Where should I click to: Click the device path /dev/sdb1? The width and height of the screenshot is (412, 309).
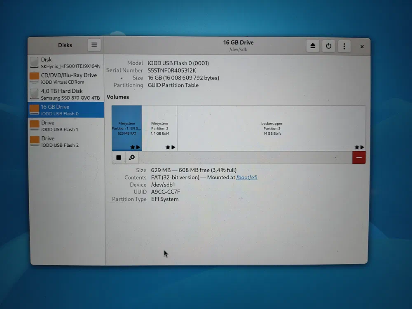tap(163, 185)
